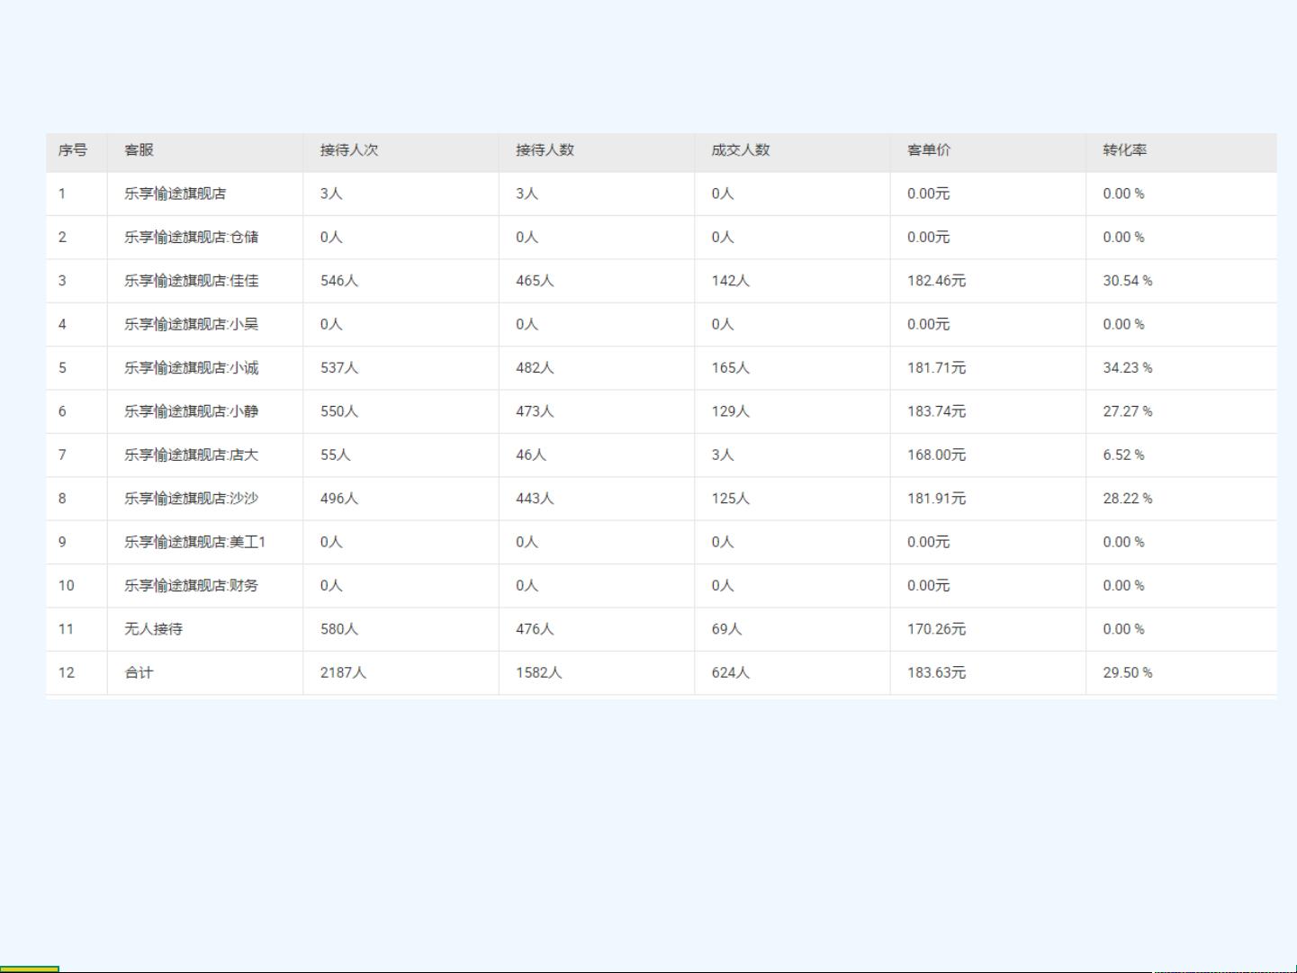
Task: Click the 476人 value for 无人接待
Action: click(x=535, y=629)
